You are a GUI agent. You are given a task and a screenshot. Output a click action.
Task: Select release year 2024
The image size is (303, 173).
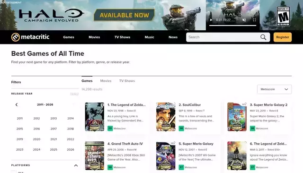tap(36, 150)
